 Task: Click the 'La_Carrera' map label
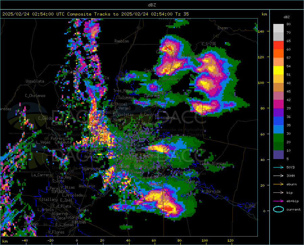pos(42,175)
